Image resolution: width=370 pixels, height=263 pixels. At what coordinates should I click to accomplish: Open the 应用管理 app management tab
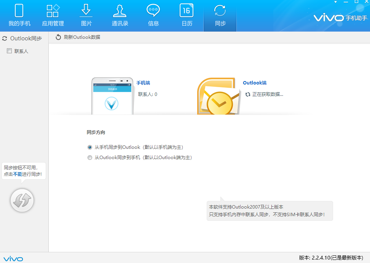click(53, 16)
